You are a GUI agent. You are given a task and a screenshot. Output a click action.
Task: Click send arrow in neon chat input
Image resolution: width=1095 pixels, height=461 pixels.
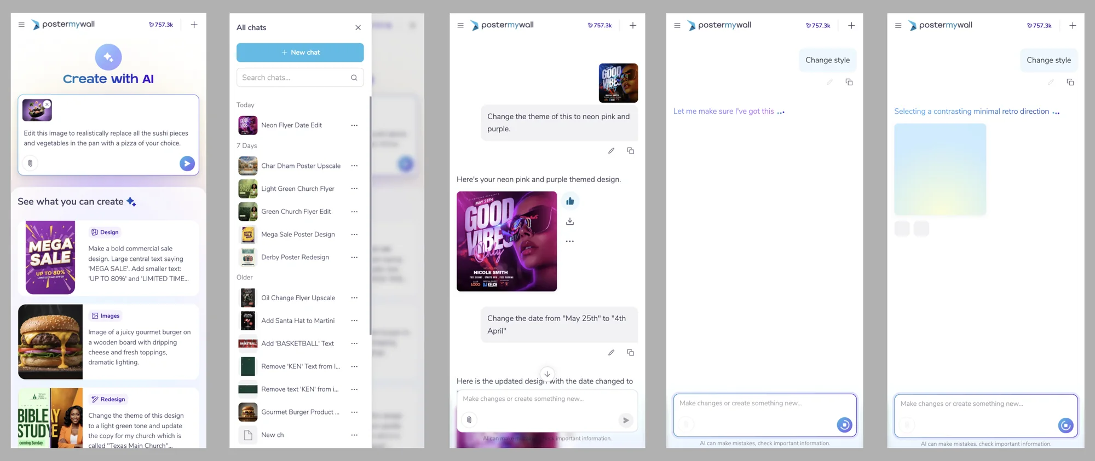626,420
